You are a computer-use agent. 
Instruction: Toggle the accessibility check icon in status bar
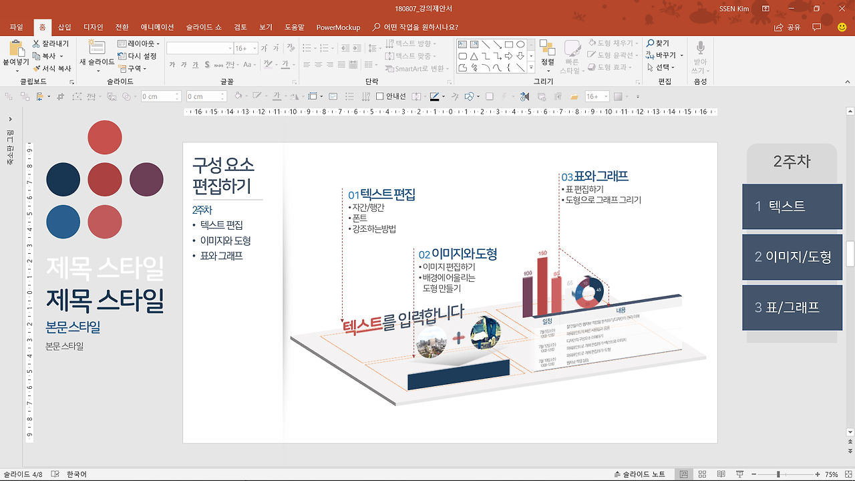coord(55,474)
